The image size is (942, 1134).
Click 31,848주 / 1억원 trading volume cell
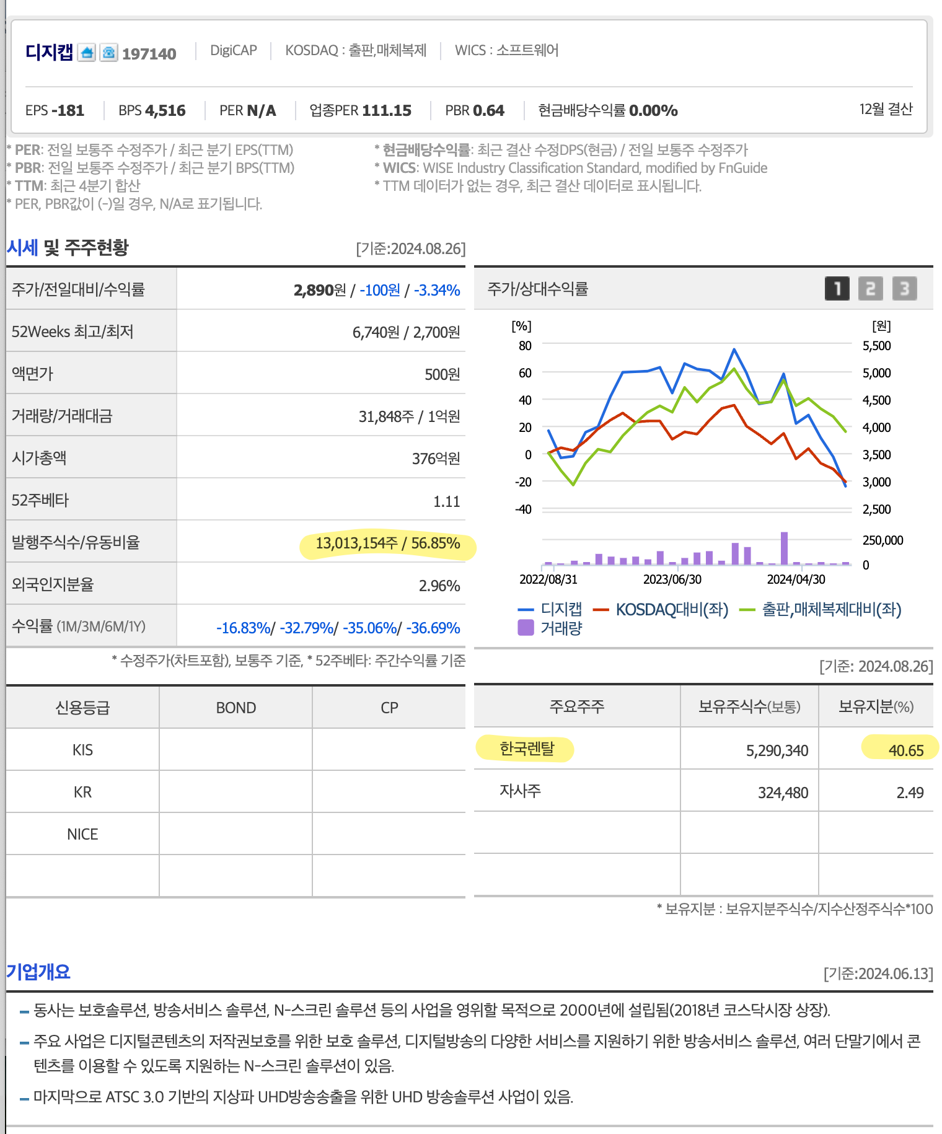409,416
